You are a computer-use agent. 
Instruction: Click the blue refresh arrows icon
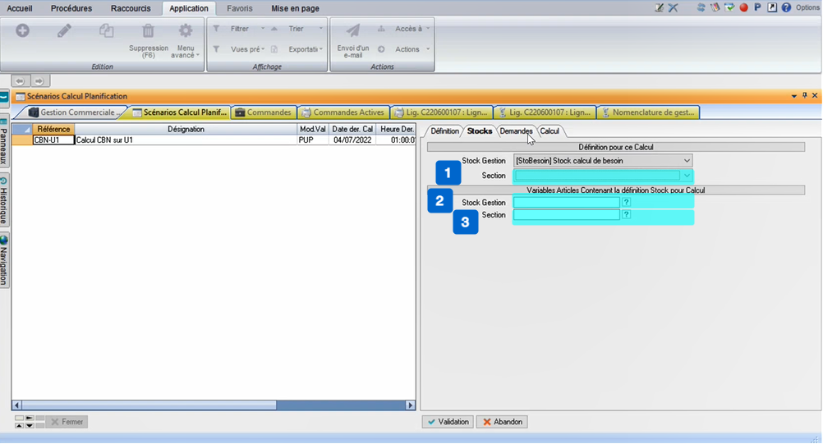point(701,7)
